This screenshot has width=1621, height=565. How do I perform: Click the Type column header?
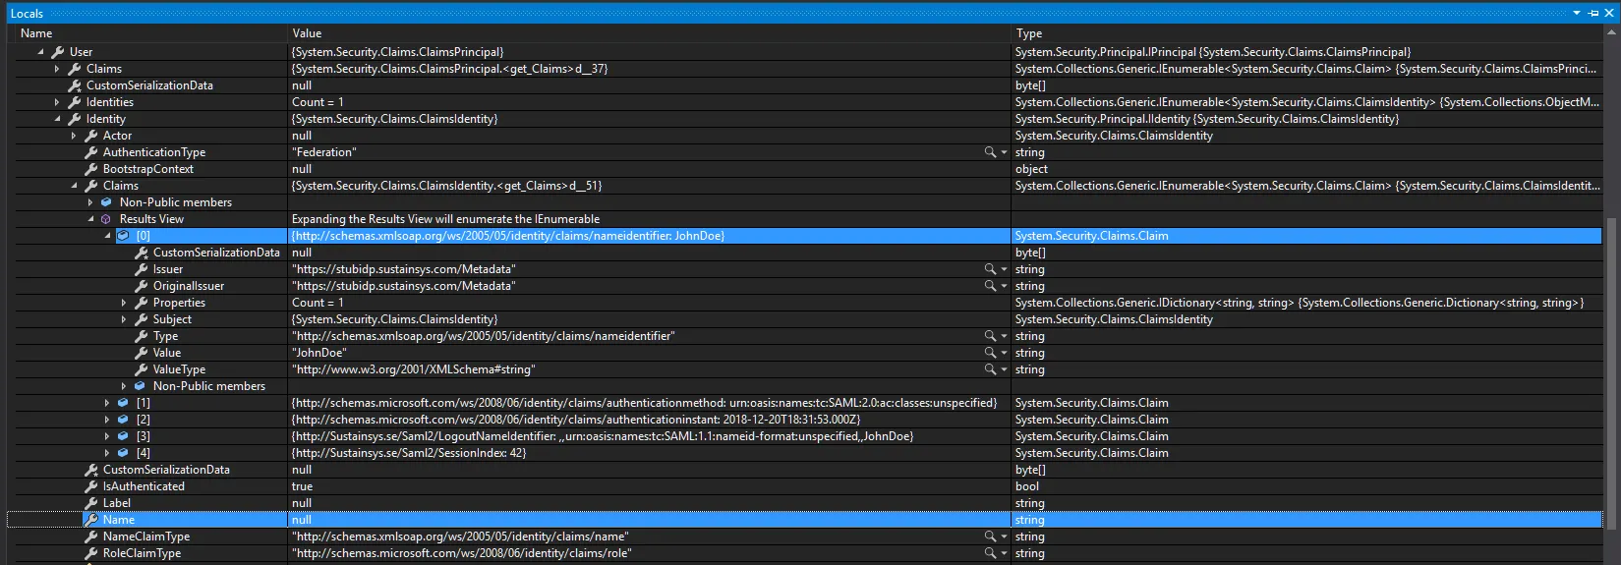1306,33
